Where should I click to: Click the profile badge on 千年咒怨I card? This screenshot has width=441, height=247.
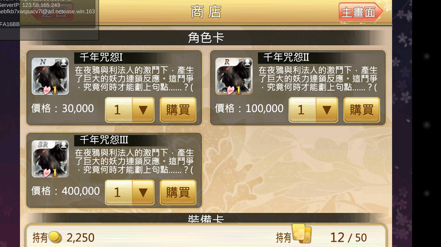click(64, 62)
